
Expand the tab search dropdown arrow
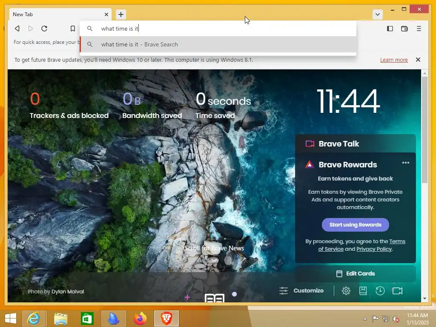pos(378,14)
